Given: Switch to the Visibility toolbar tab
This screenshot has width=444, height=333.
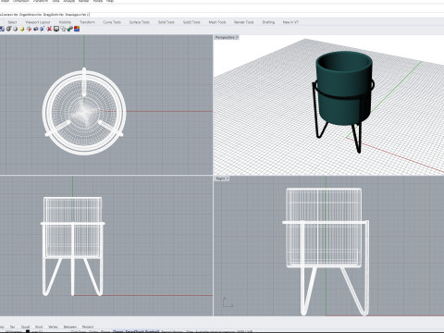Looking at the screenshot, I should pos(65,22).
